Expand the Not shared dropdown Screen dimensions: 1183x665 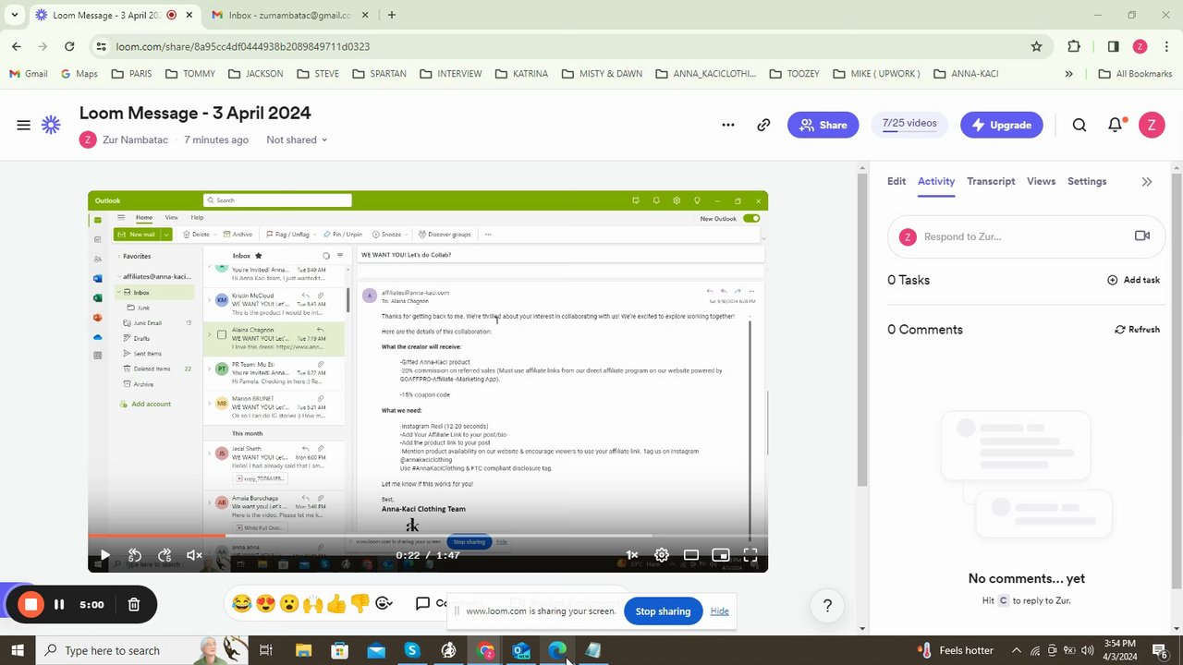pyautogui.click(x=297, y=139)
